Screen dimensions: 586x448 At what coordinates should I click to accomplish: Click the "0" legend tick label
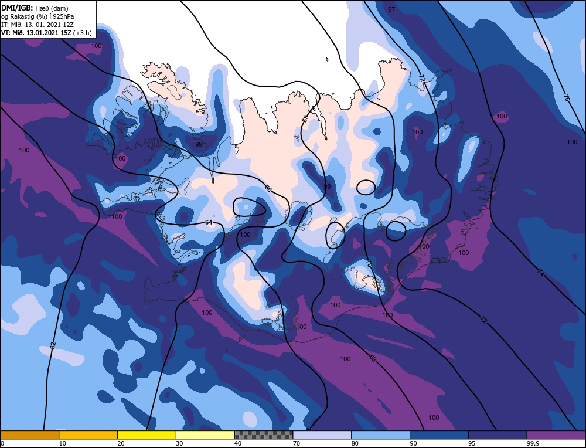click(2, 443)
